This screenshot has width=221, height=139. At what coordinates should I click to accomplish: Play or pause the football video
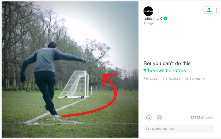click(70, 69)
